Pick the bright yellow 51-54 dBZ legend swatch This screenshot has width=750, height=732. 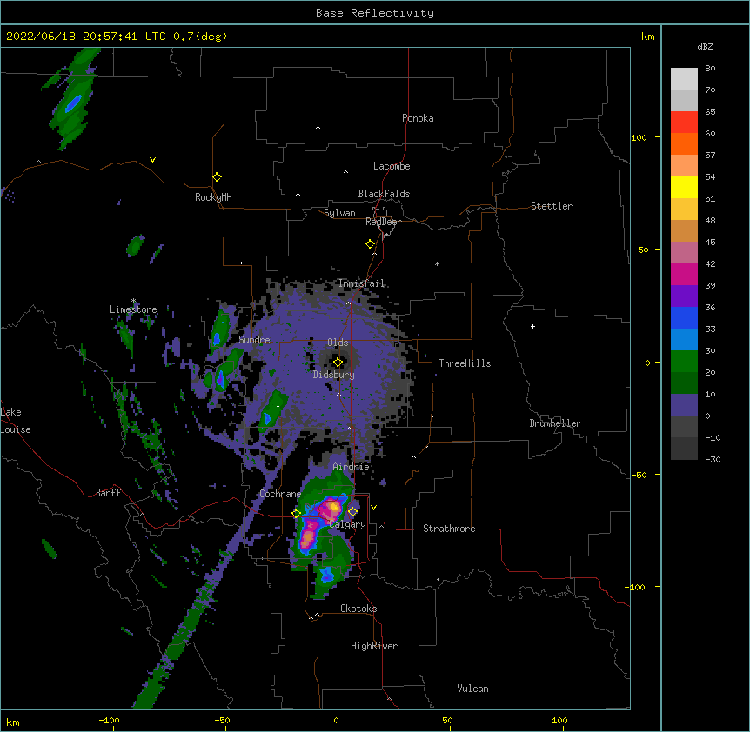tap(684, 187)
